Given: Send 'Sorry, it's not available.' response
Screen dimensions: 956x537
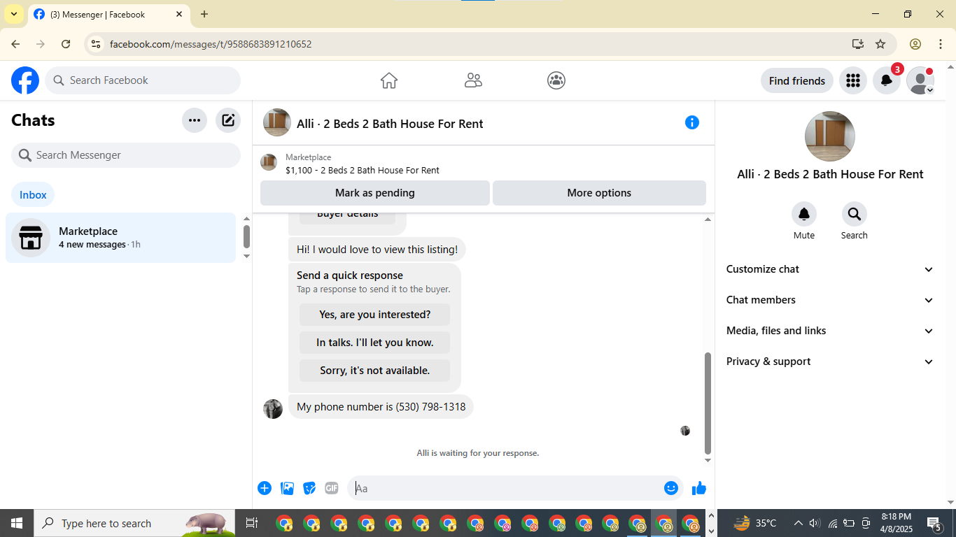Looking at the screenshot, I should point(375,371).
